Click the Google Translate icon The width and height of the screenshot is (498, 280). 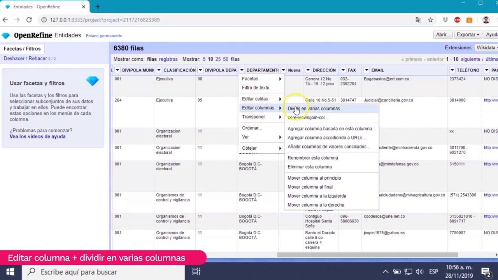tap(418, 20)
